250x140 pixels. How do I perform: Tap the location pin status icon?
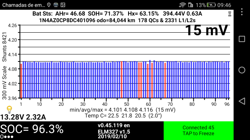click(x=49, y=5)
